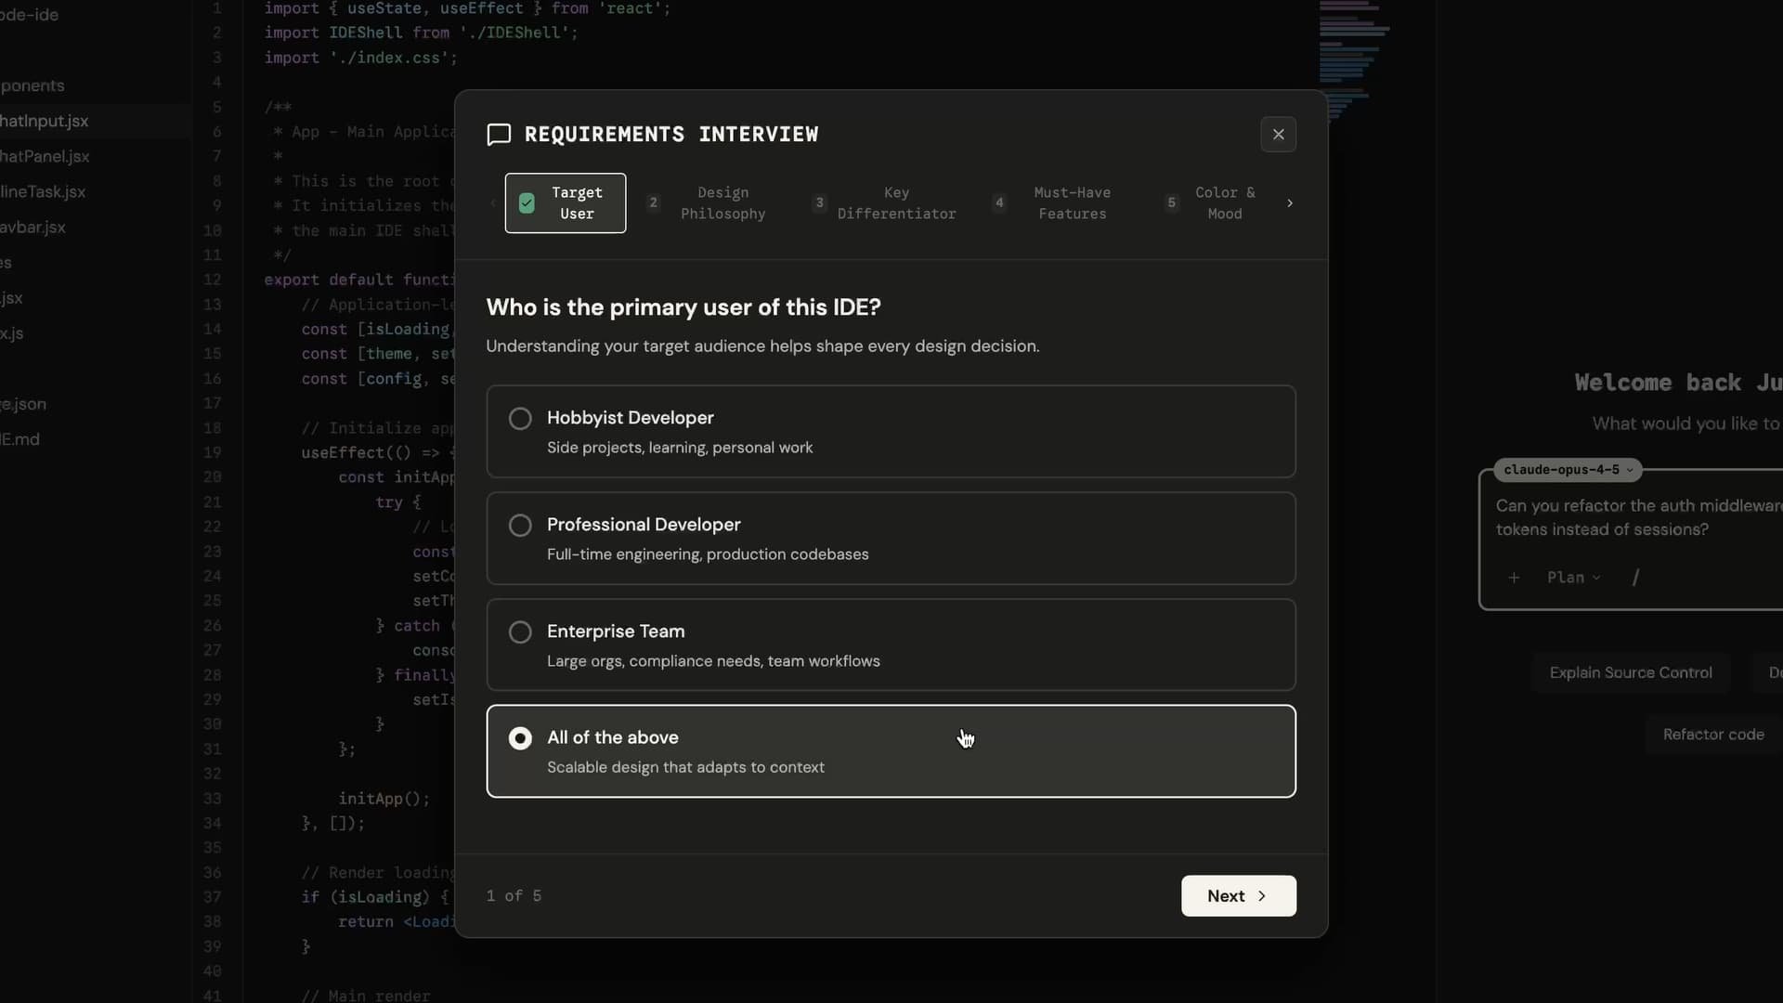
Task: Go to the Color & Mood step tab
Action: (x=1224, y=203)
